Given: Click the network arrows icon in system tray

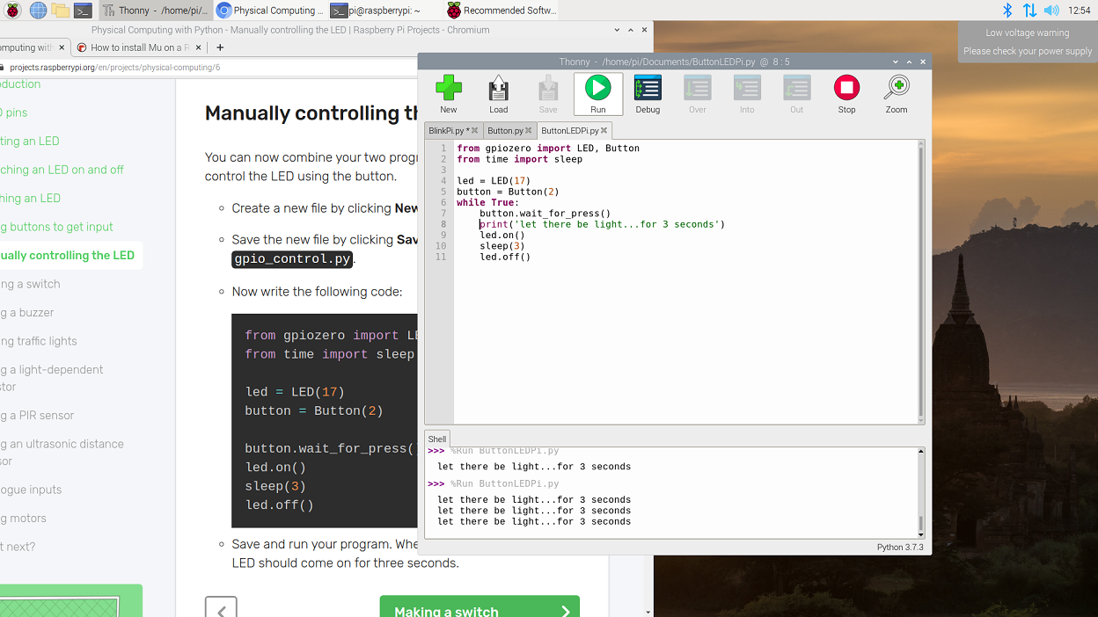Looking at the screenshot, I should click(1029, 11).
